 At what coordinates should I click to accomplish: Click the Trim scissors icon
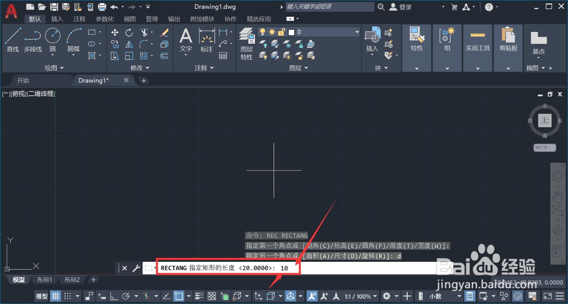coord(144,33)
